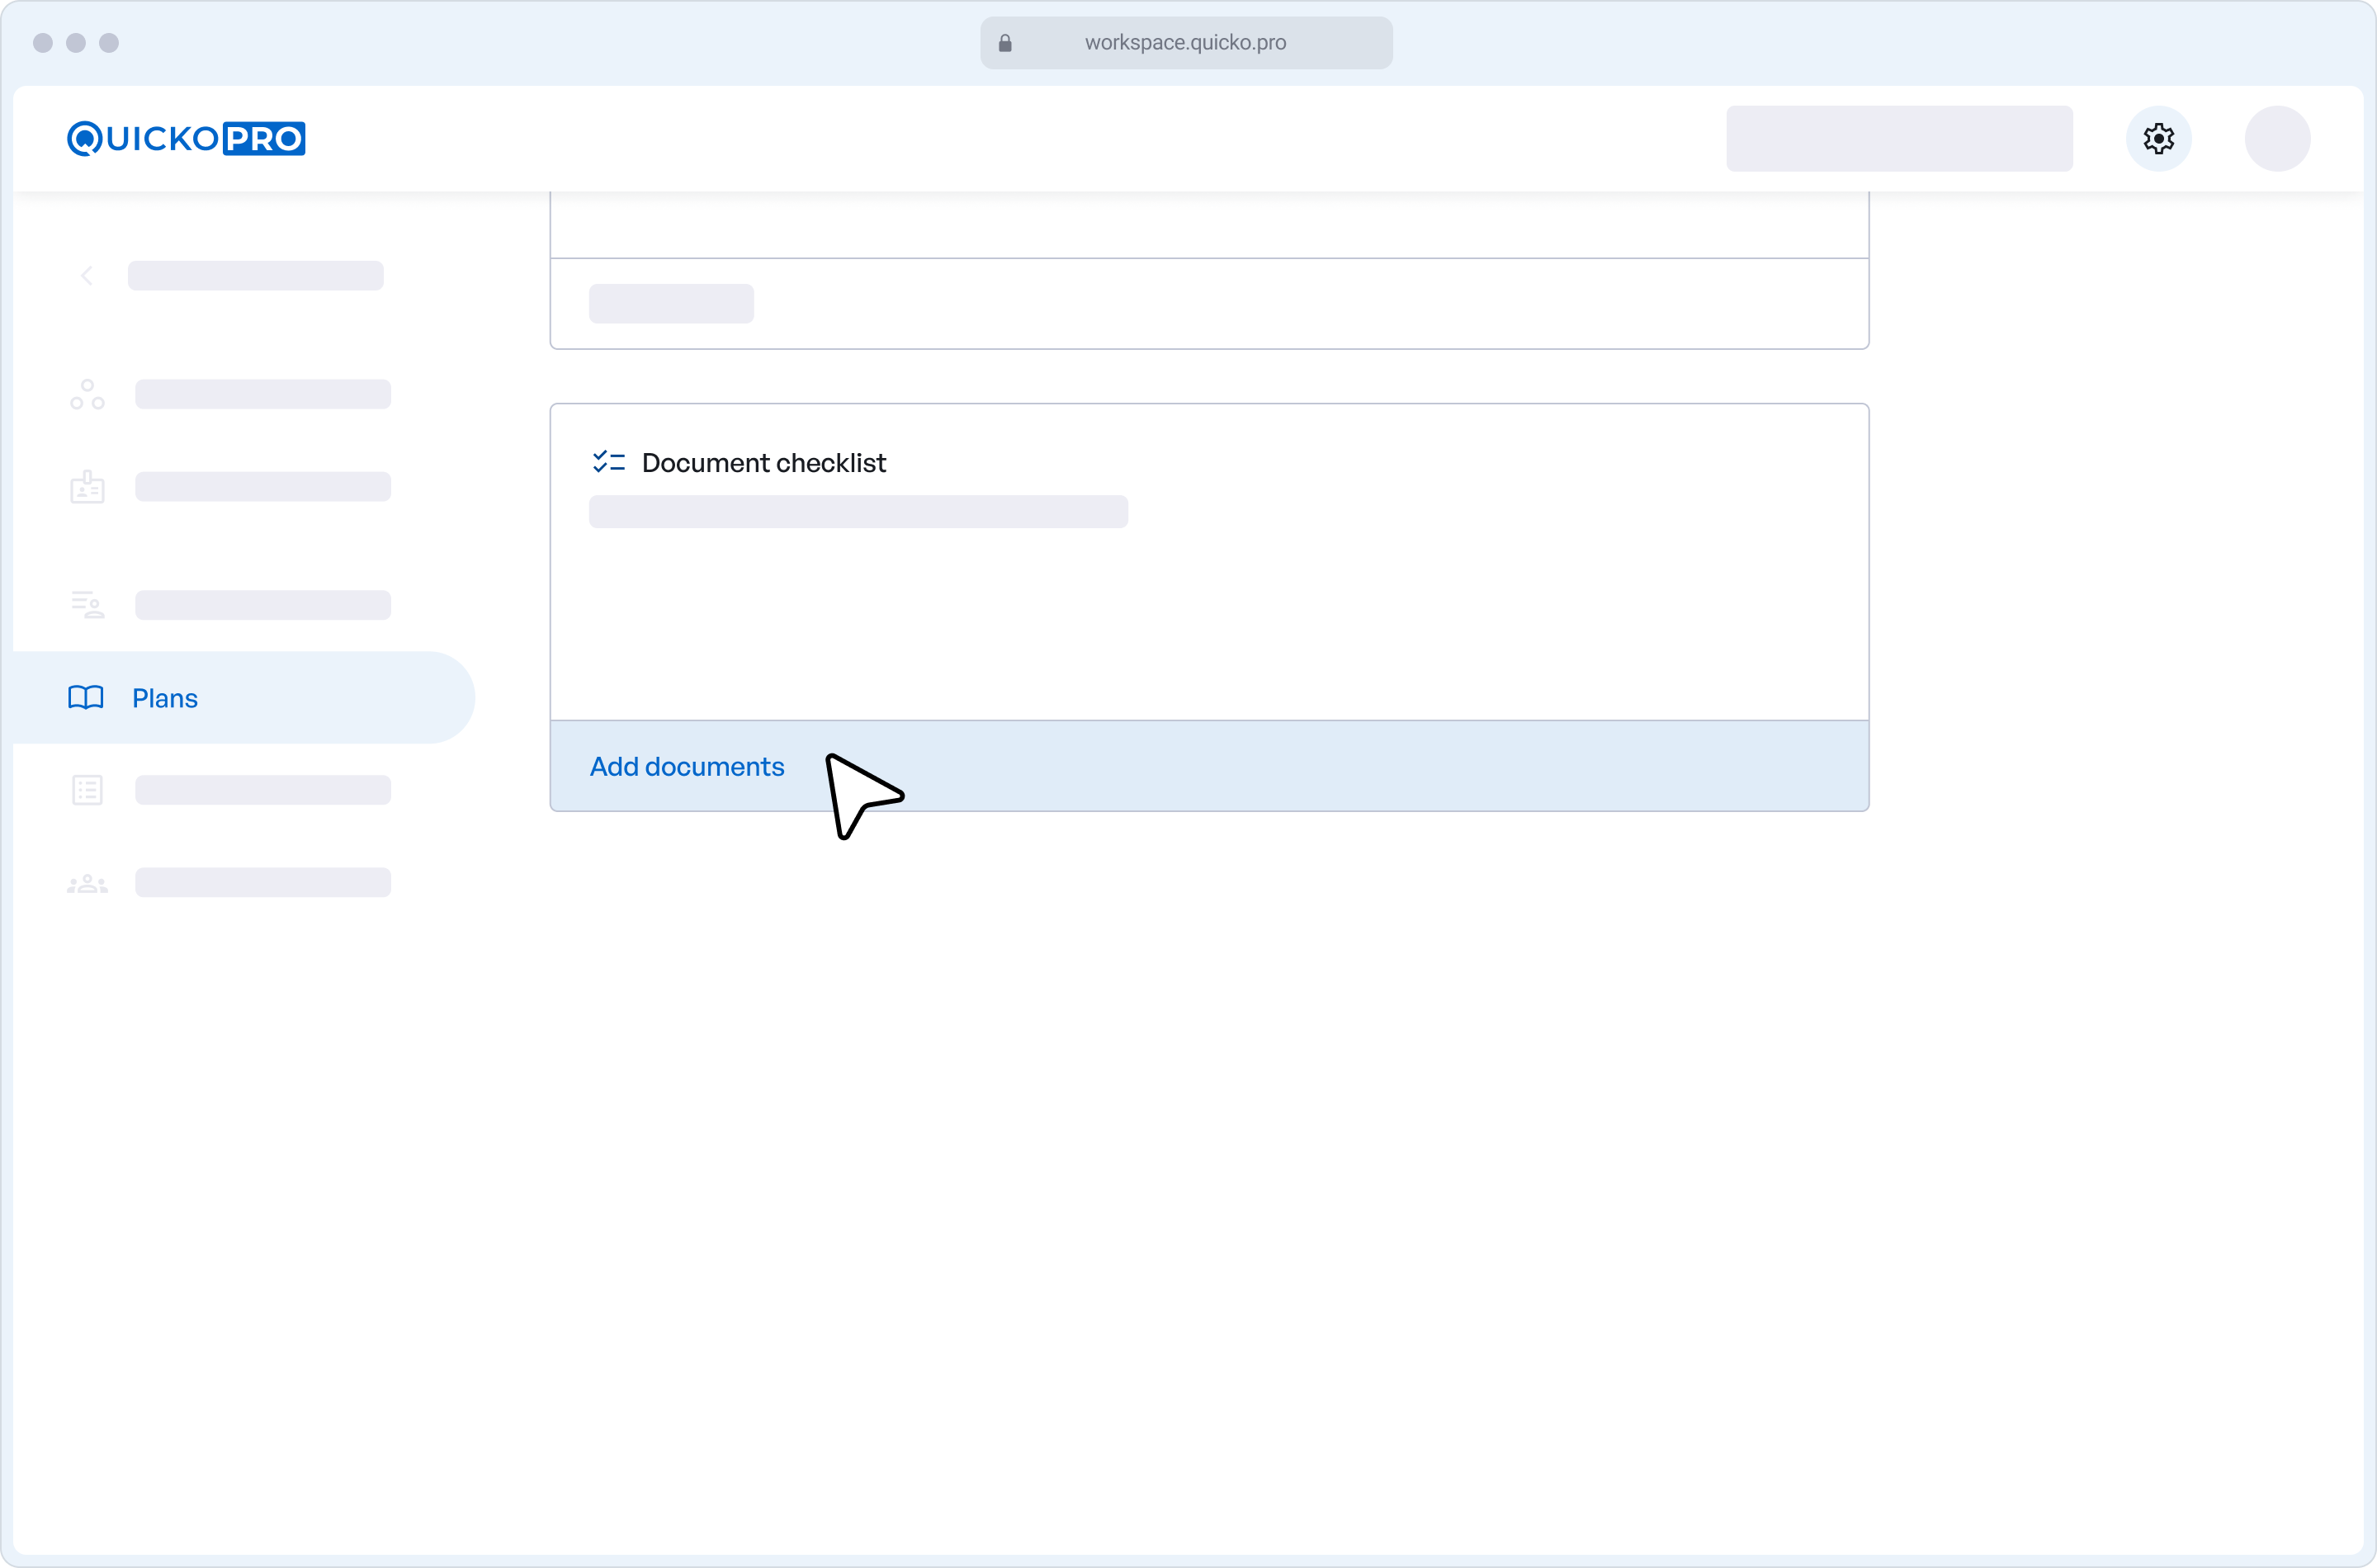Select the Plans book icon
Screen dimensions: 2377x1568
point(86,697)
